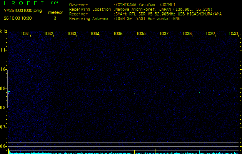Click the 0.6 frequency axis label
The width and height of the screenshot is (242, 154).
3,146
